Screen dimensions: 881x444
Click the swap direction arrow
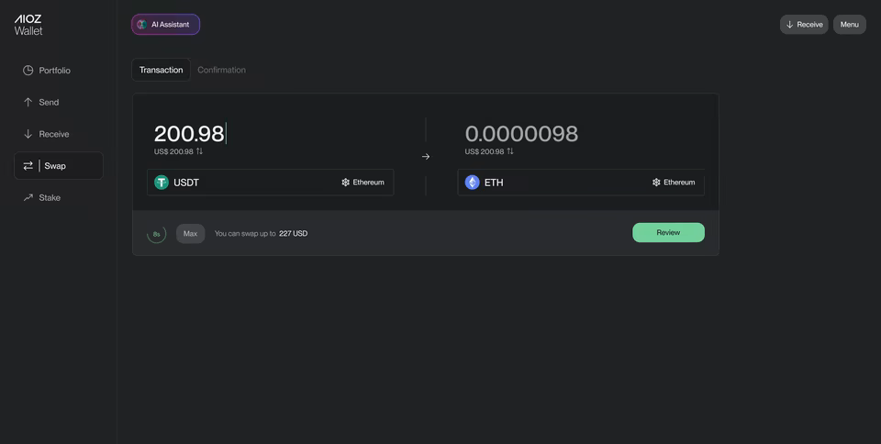(x=426, y=157)
